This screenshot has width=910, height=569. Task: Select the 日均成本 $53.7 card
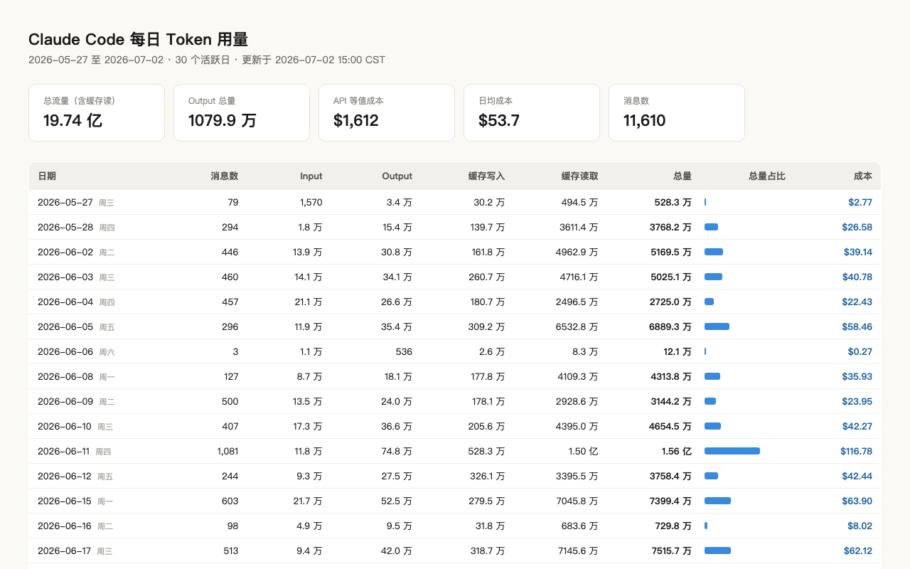(532, 112)
